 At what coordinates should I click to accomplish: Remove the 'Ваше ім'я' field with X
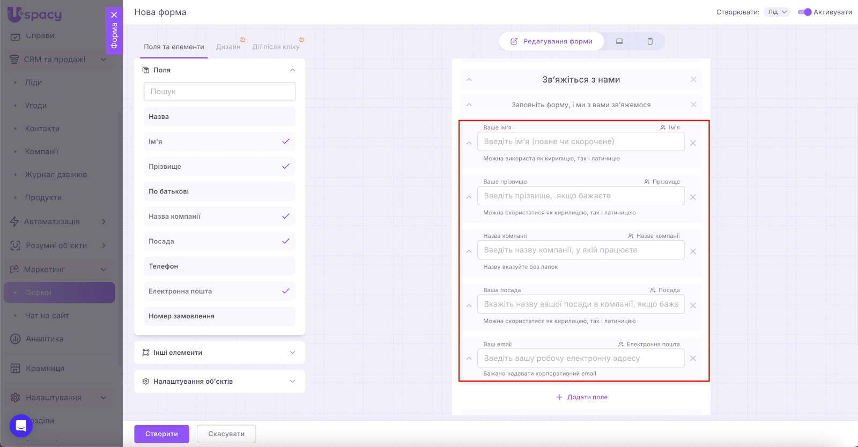pos(693,143)
